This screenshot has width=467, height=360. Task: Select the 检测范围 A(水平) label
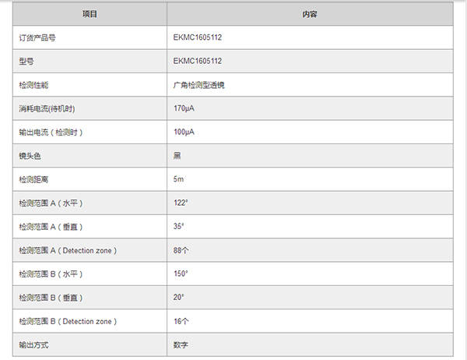51,203
